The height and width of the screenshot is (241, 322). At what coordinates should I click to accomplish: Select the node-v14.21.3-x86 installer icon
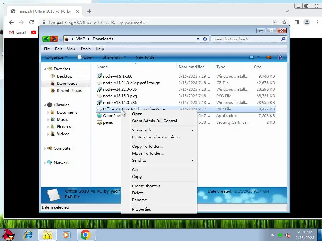click(99, 89)
